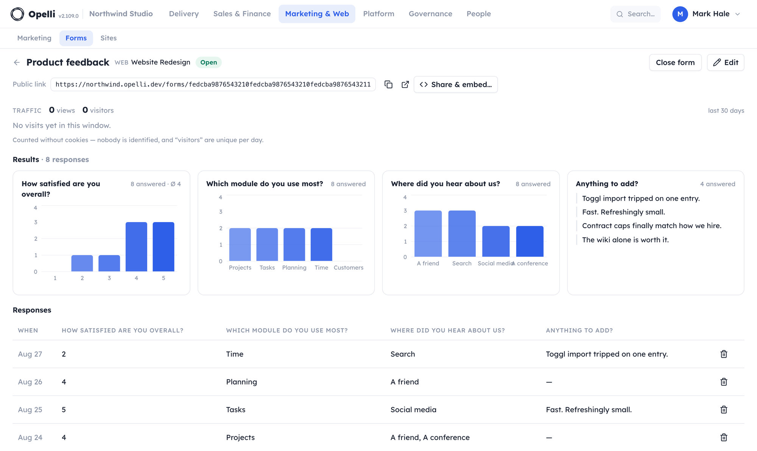Open Sales & Finance menu

(x=242, y=14)
